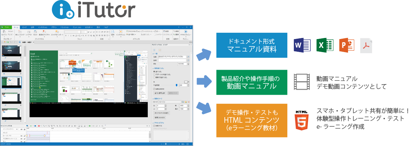Collapse the アクセシビリティ section

pos(153,123)
